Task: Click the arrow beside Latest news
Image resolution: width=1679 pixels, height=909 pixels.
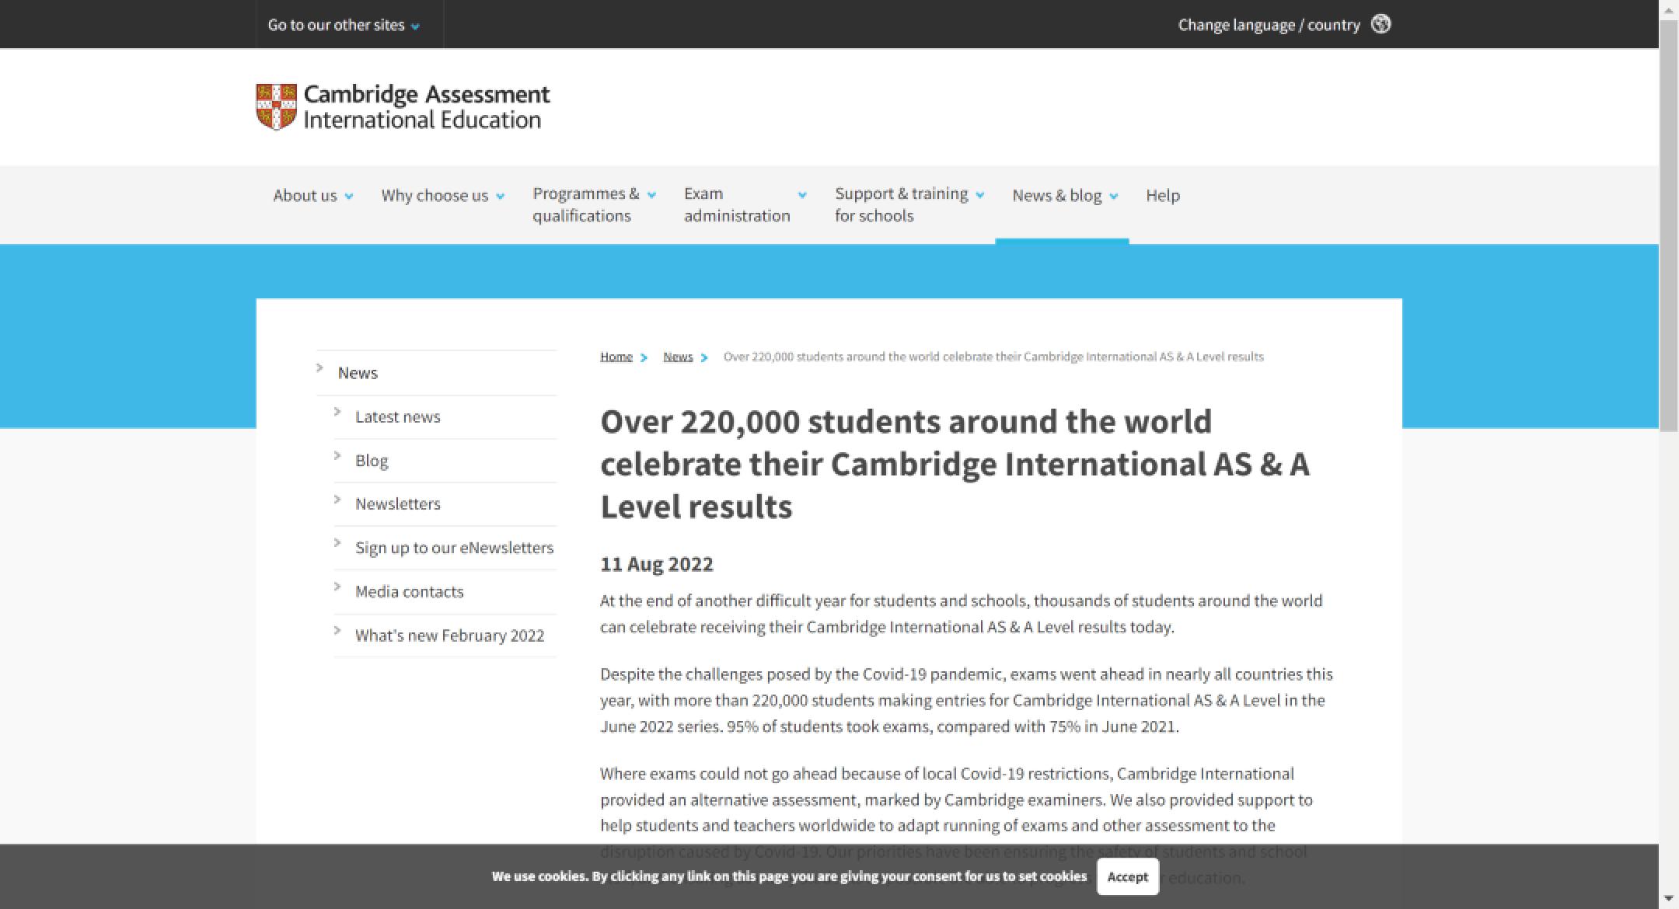Action: (x=337, y=412)
